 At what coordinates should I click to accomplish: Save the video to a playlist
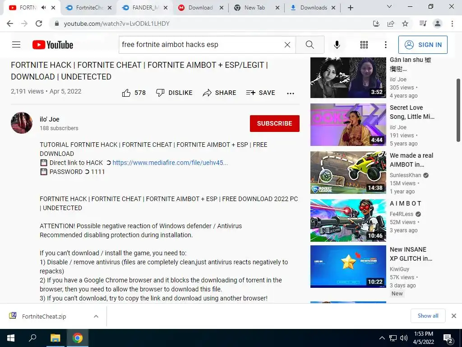[x=260, y=93]
